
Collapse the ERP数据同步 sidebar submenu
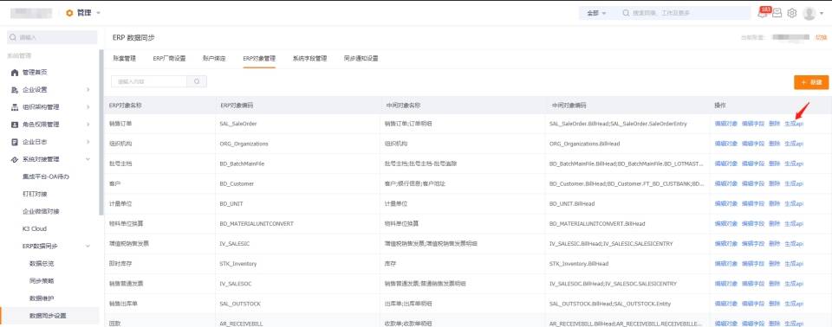(88, 247)
